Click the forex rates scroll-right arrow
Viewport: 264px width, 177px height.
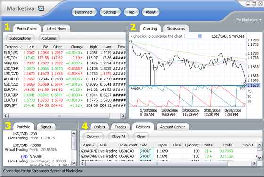click(123, 116)
